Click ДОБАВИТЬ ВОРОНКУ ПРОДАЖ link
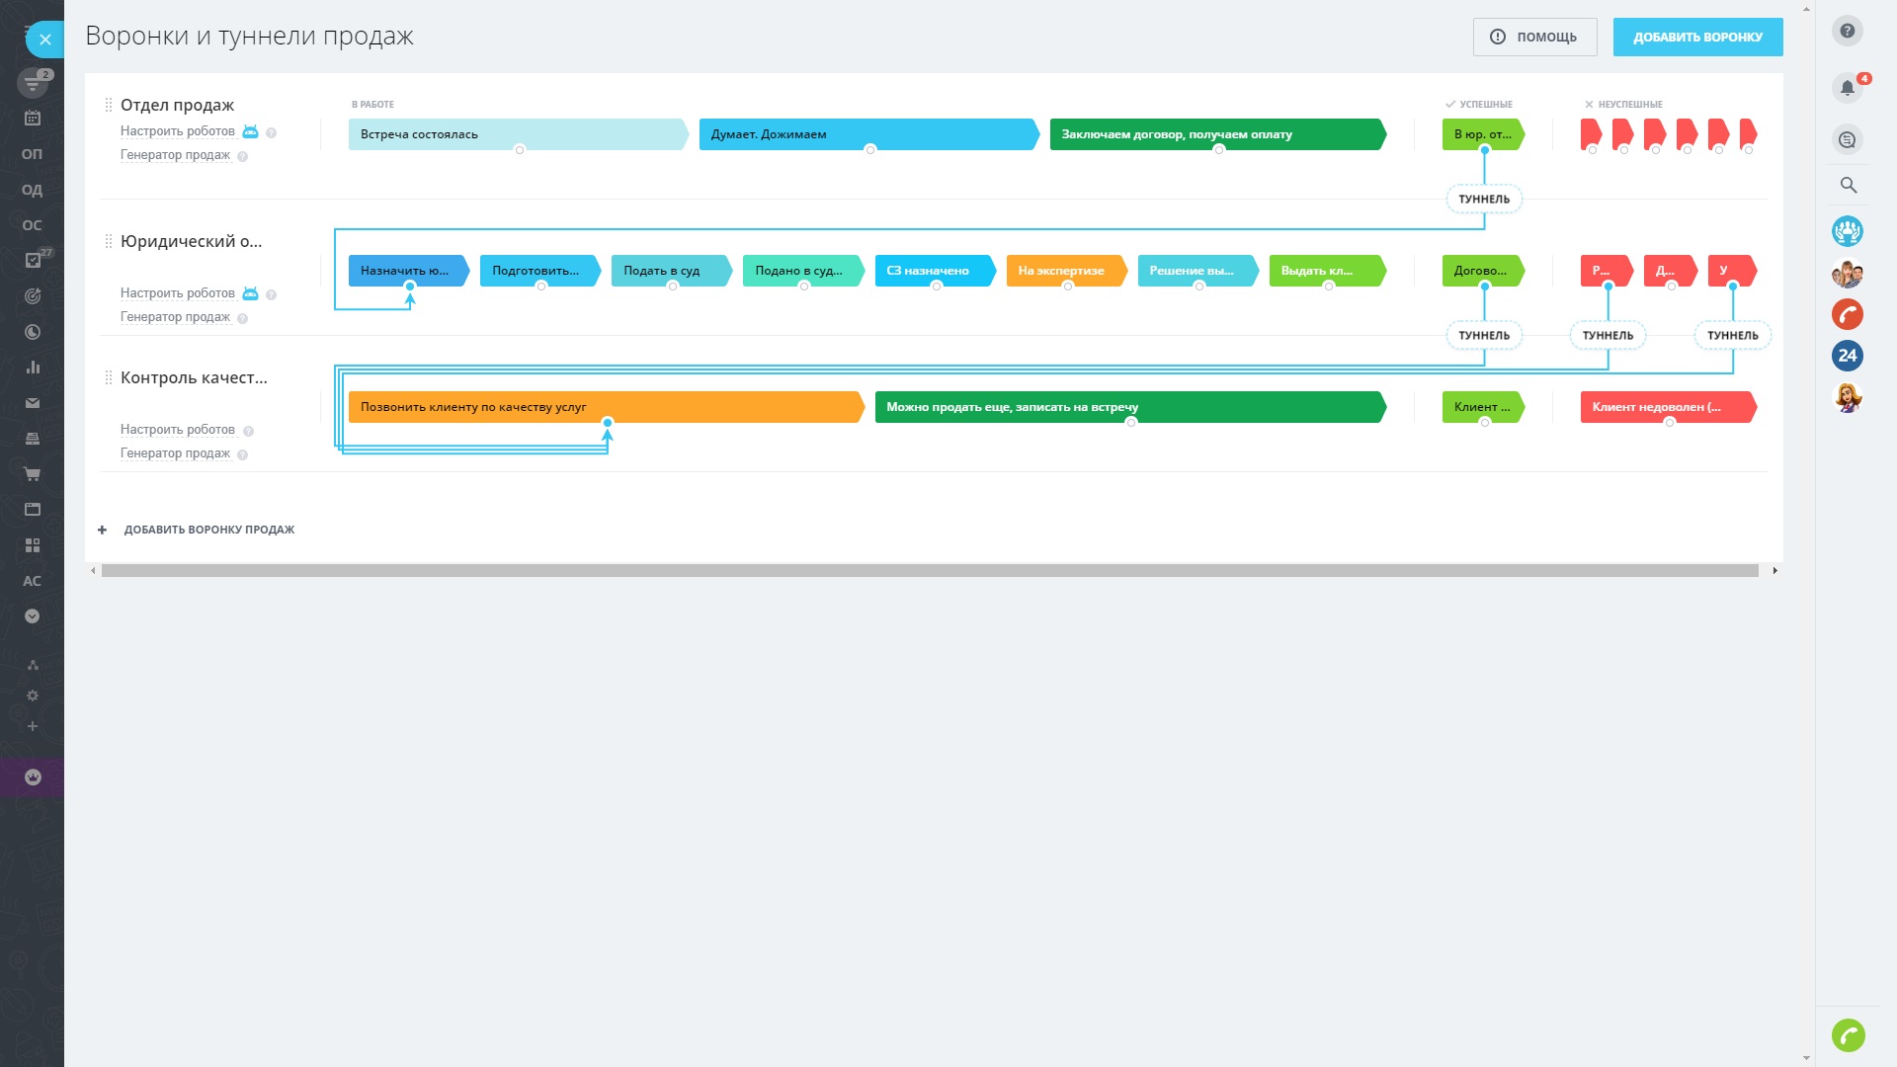1897x1067 pixels. [x=208, y=530]
